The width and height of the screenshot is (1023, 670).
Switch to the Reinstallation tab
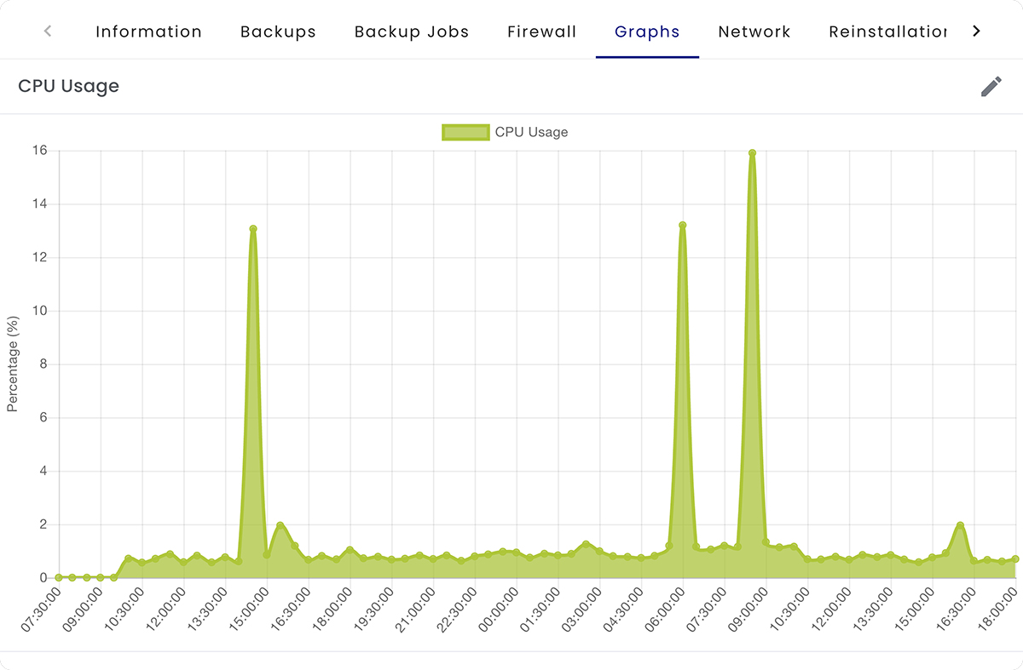coord(887,31)
